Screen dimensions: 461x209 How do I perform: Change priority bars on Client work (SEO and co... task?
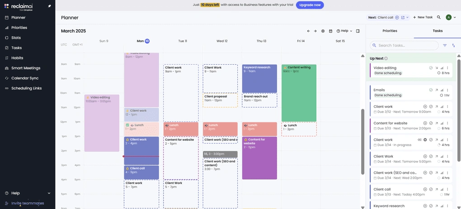point(442,173)
